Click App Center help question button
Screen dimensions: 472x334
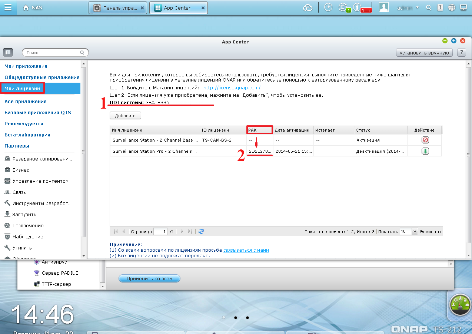tap(461, 53)
